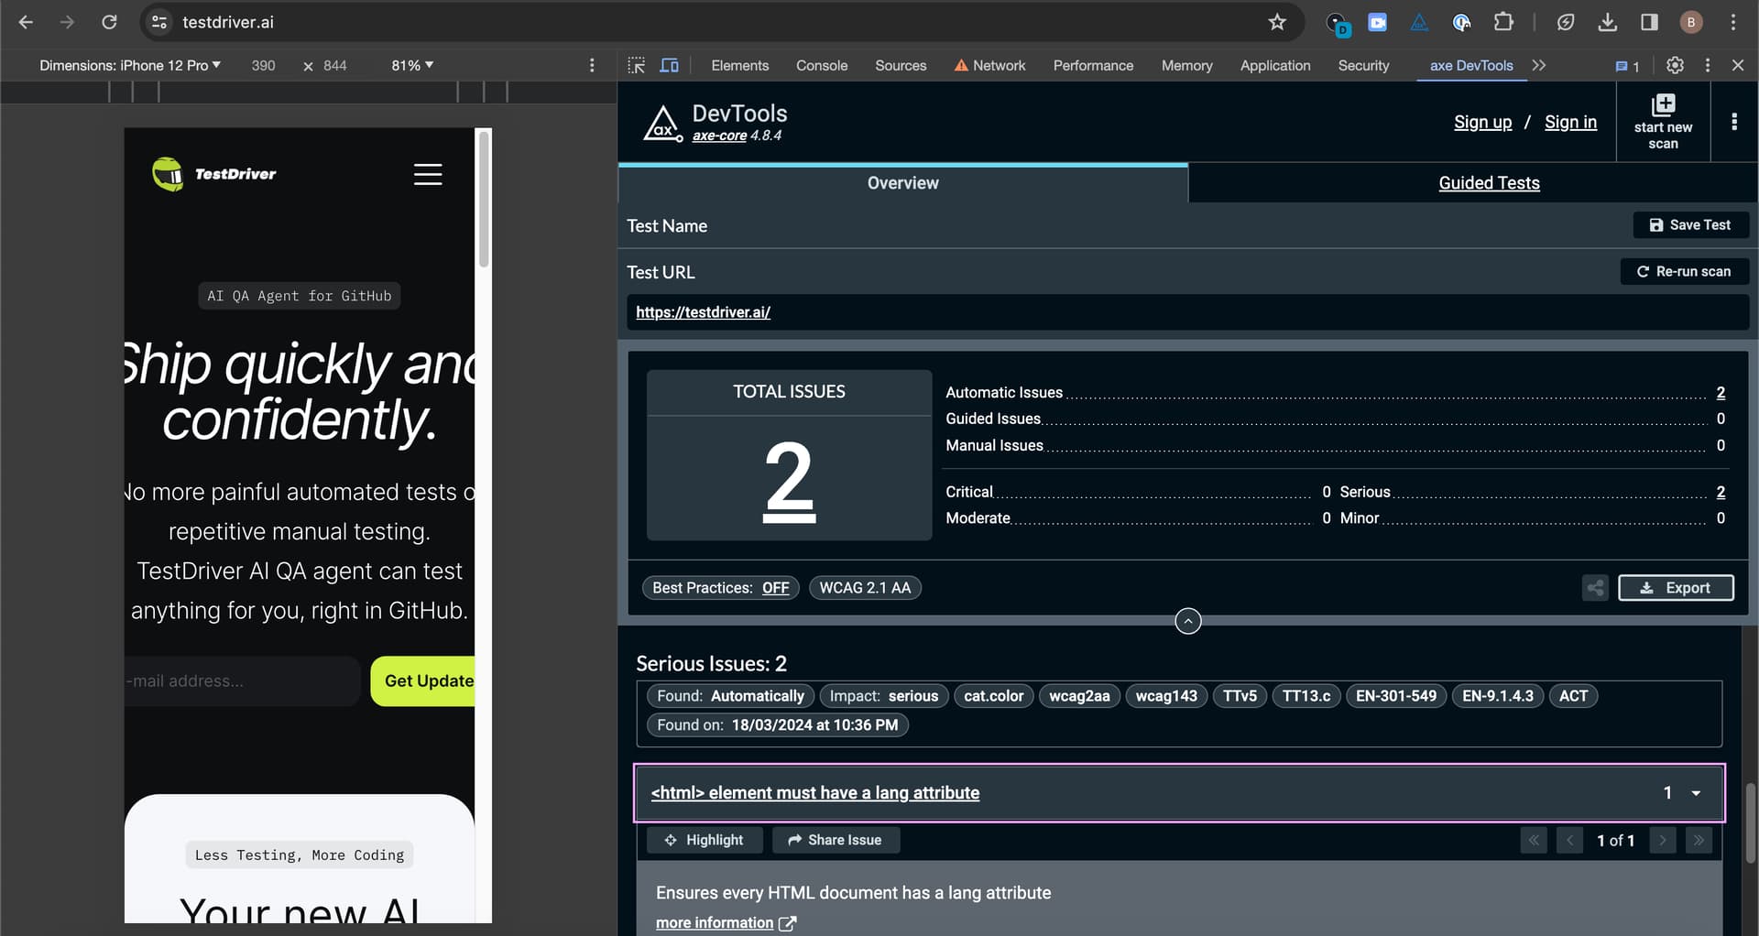Open the console messages issue counter

[1627, 66]
